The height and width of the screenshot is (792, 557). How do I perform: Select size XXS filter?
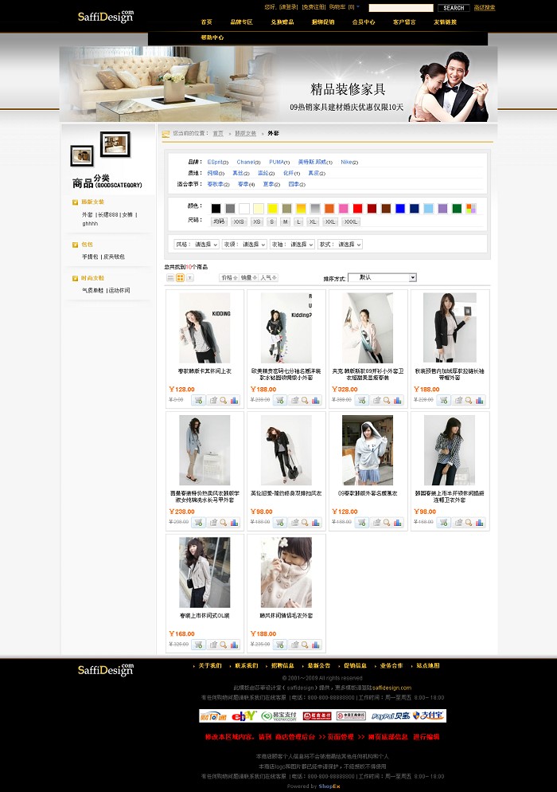click(x=239, y=222)
